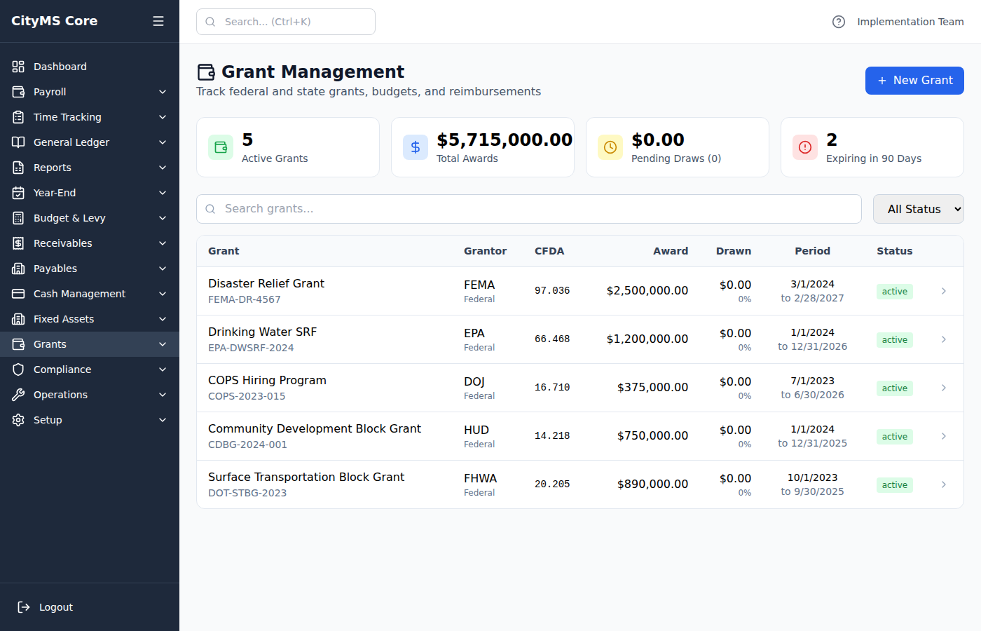Expand the Payroll section chevron
The height and width of the screenshot is (631, 981).
pyautogui.click(x=163, y=91)
